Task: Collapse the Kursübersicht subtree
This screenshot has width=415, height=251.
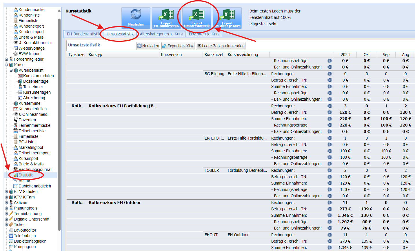Action: click(x=11, y=70)
